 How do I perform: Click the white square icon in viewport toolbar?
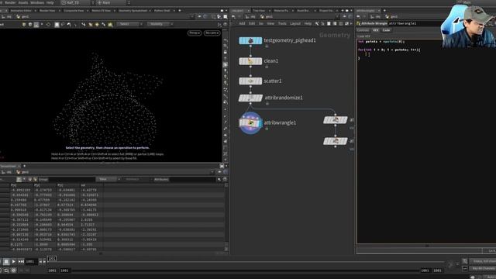(57, 24)
